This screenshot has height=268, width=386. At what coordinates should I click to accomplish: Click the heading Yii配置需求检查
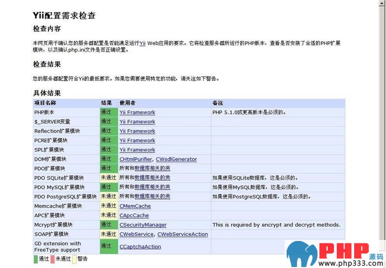[64, 15]
